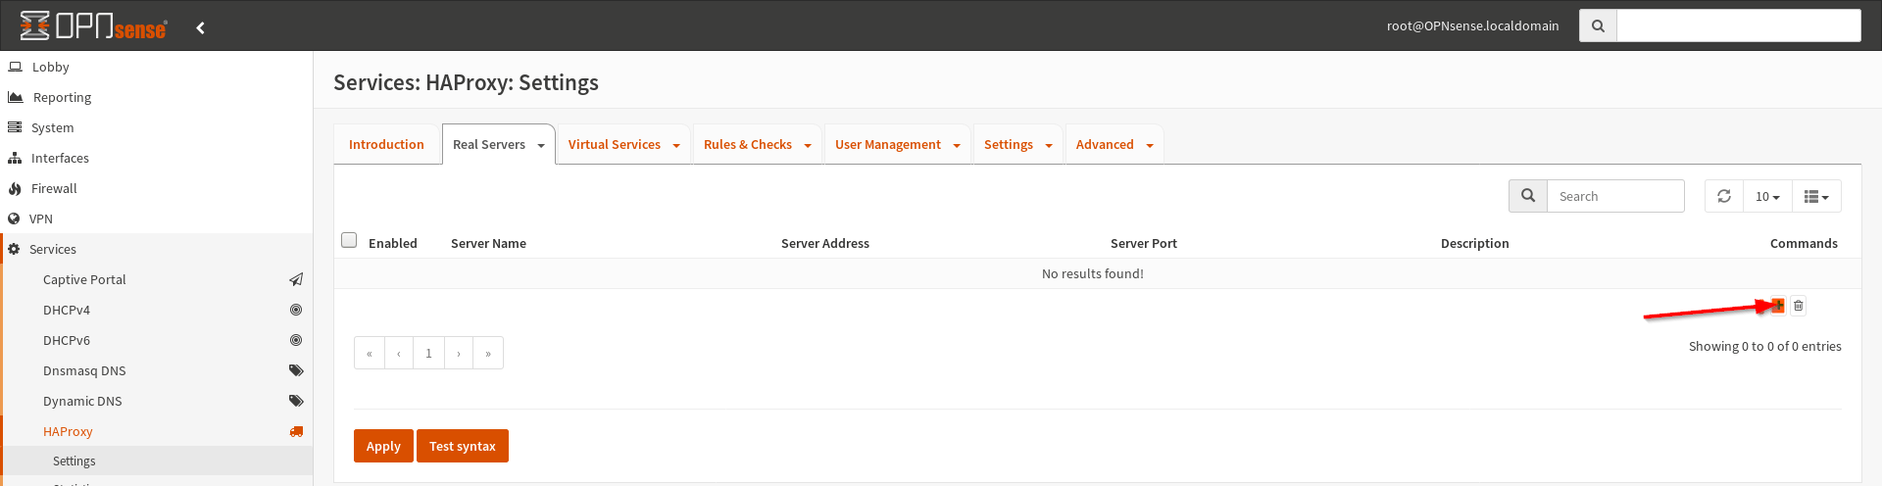Click the refresh table icon
Viewport: 1882px width, 486px height.
pyautogui.click(x=1724, y=196)
